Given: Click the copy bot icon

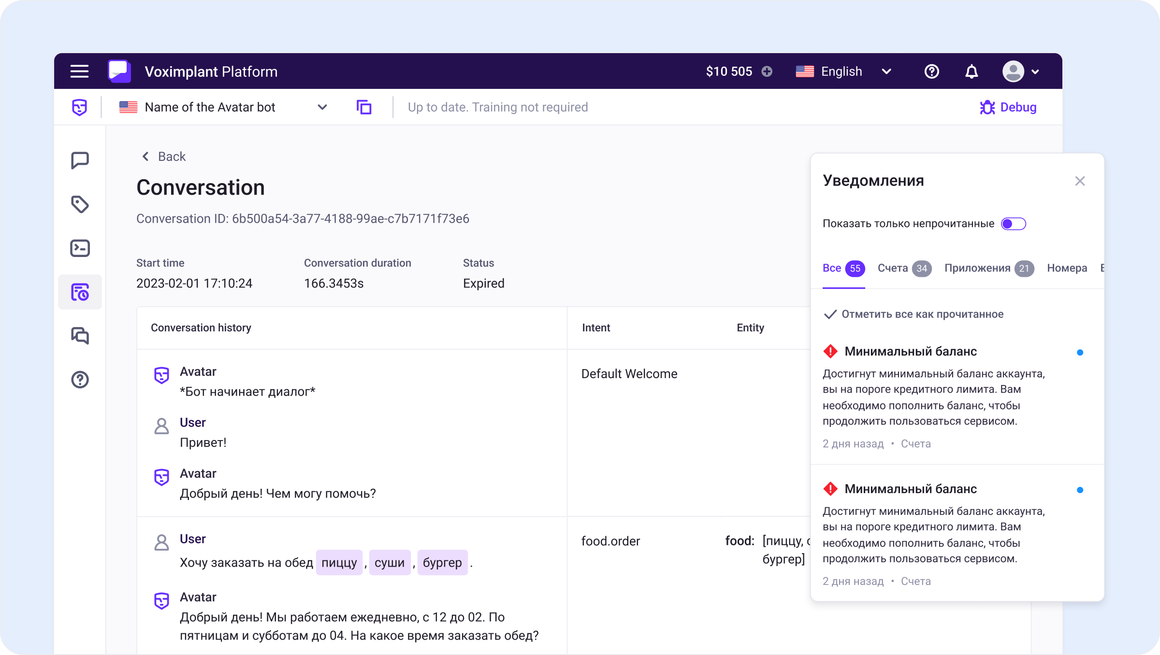Looking at the screenshot, I should pos(363,107).
